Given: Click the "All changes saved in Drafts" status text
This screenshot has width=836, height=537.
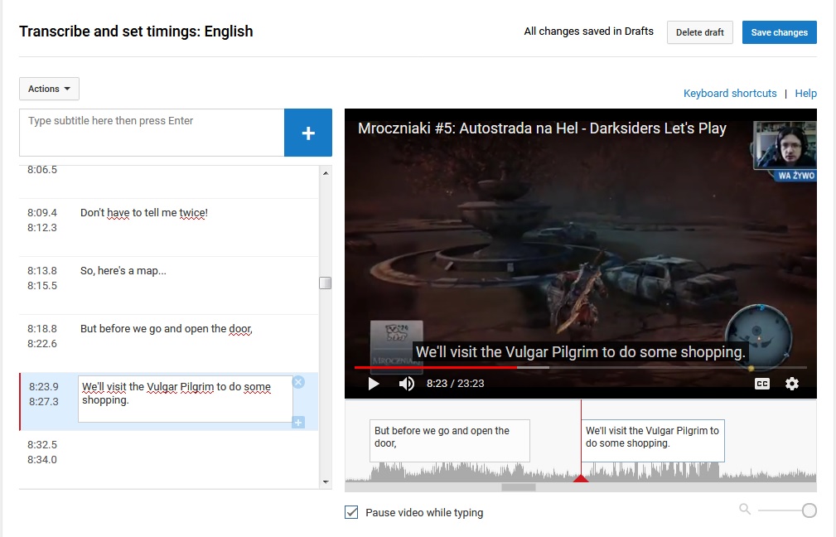Looking at the screenshot, I should 588,31.
